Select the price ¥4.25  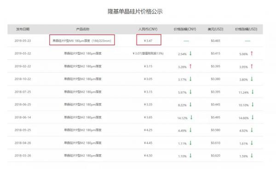tap(148, 130)
